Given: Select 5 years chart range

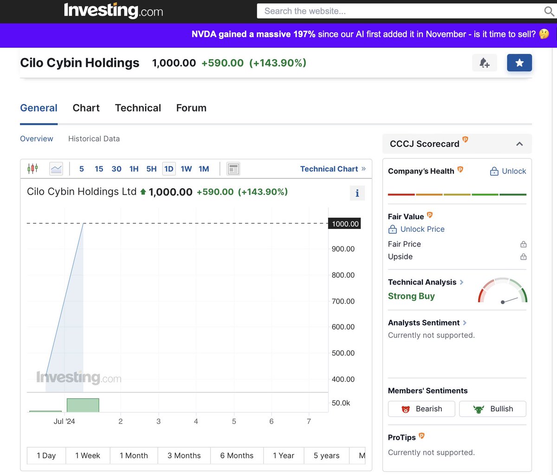Looking at the screenshot, I should [327, 455].
